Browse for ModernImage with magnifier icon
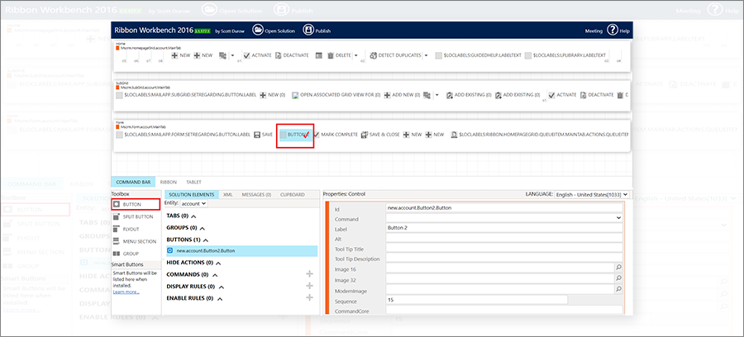Viewport: 744px width, 337px height. pyautogui.click(x=618, y=288)
